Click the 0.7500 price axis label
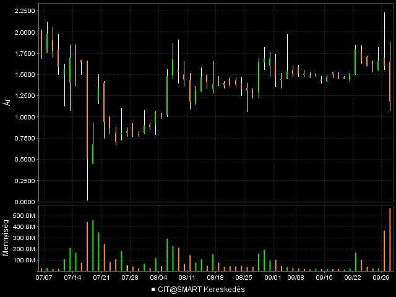 click(x=25, y=139)
